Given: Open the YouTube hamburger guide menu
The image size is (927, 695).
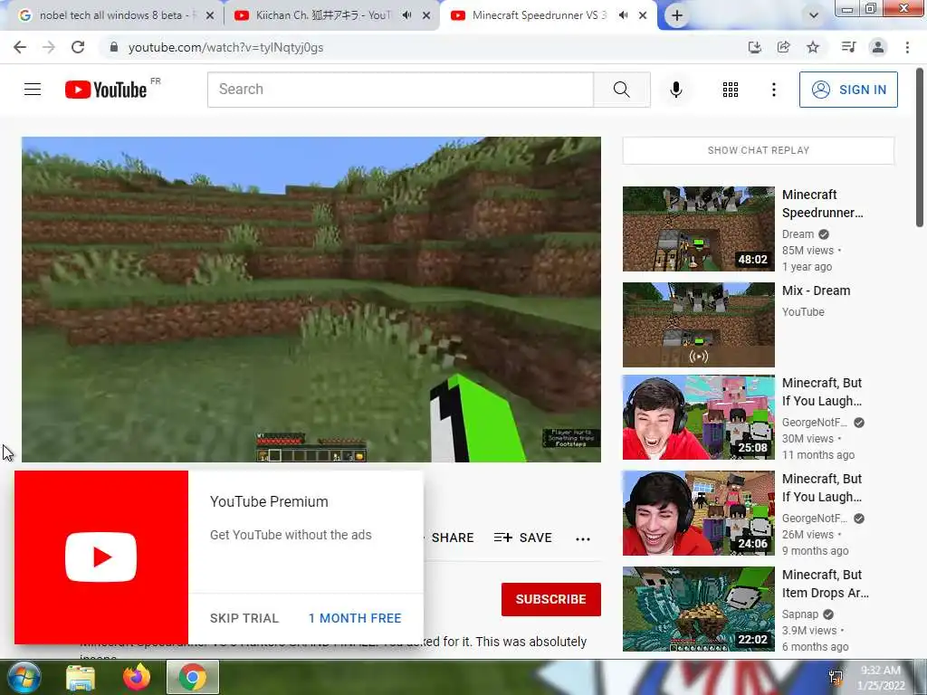Looking at the screenshot, I should pos(33,90).
